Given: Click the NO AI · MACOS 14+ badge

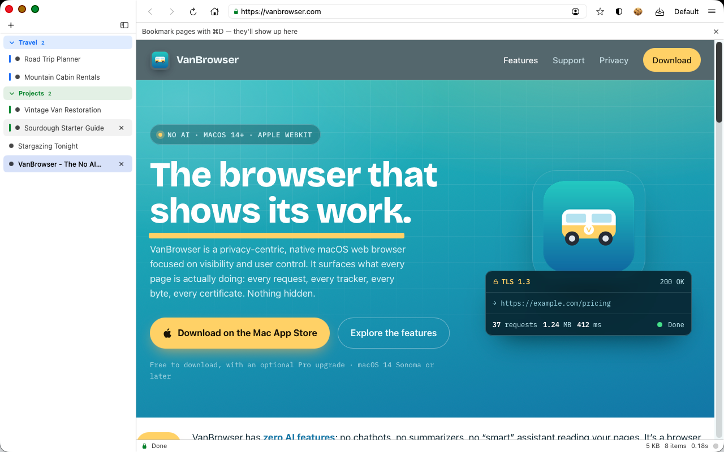Looking at the screenshot, I should (235, 135).
